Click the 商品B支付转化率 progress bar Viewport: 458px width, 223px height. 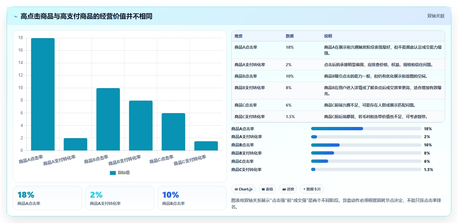tap(366, 153)
